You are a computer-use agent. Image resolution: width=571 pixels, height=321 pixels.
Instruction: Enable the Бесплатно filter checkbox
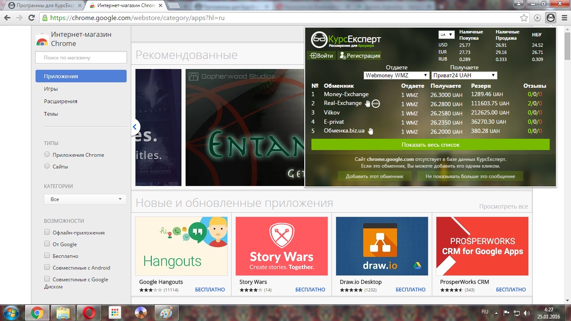click(47, 256)
